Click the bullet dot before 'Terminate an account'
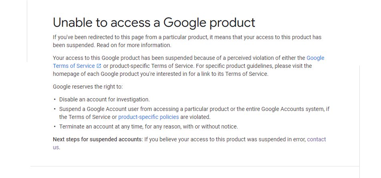 click(55, 127)
